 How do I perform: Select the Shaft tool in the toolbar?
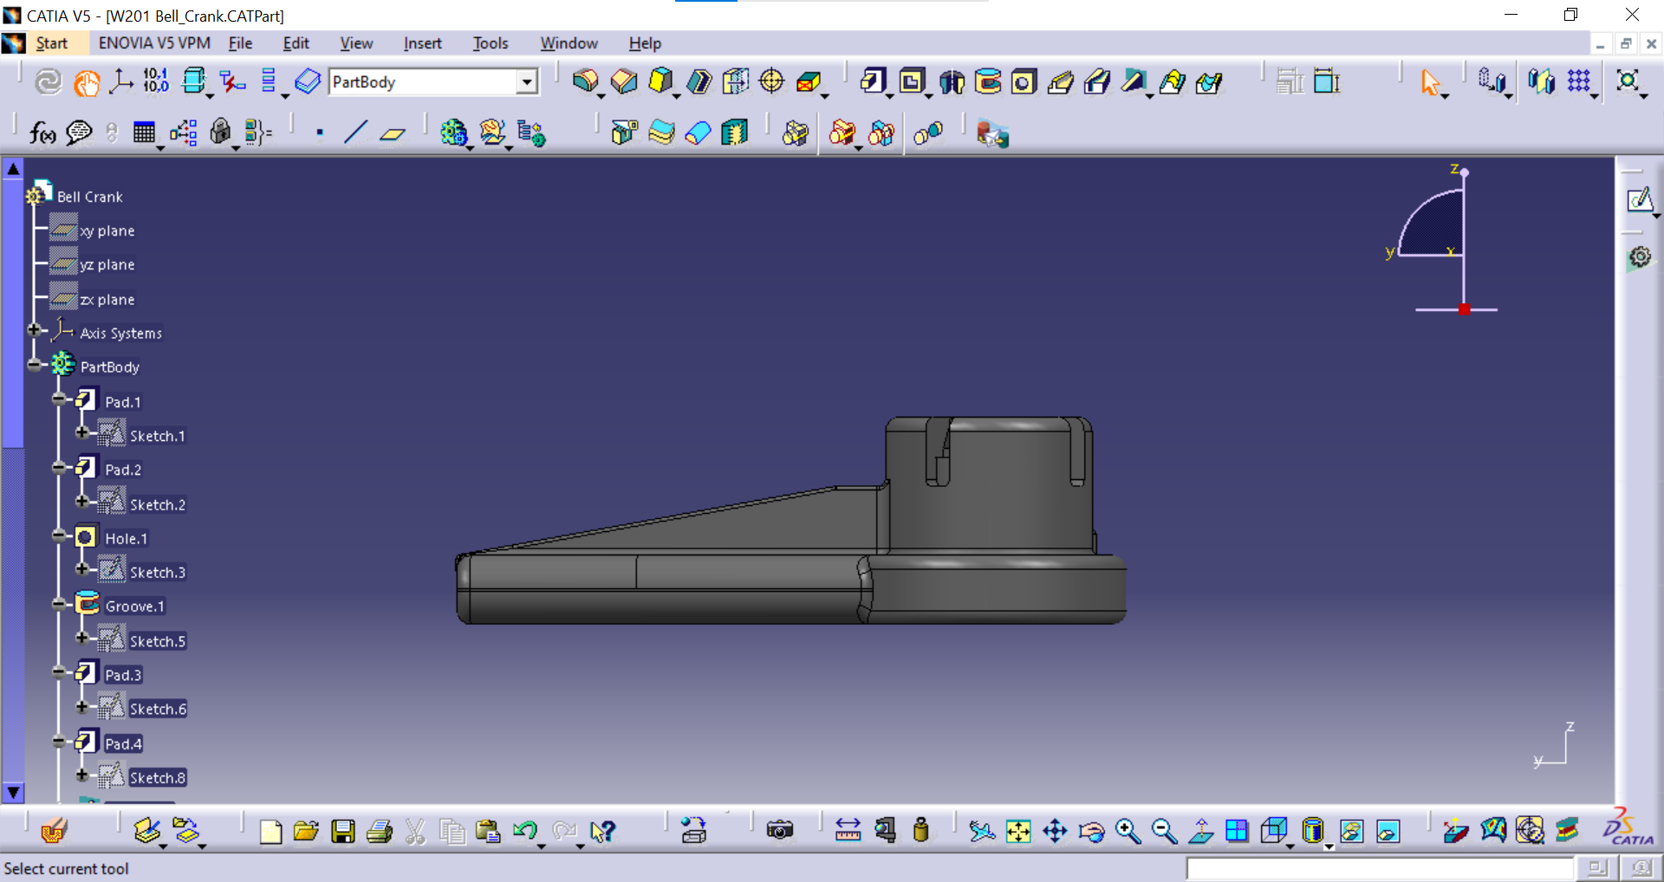951,81
